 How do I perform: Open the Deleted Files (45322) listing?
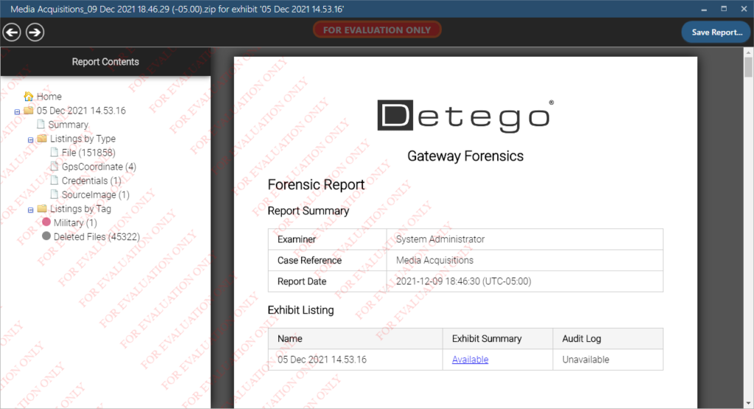tap(96, 237)
